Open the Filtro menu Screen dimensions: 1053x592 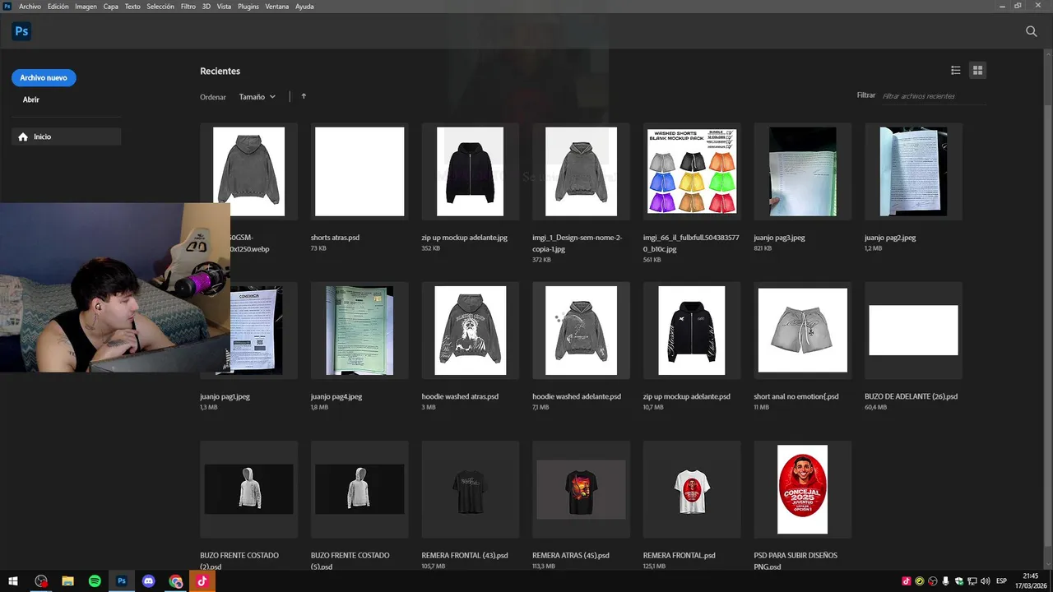tap(188, 6)
